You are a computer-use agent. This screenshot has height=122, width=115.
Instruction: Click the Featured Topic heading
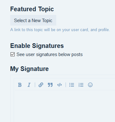[x=32, y=9]
